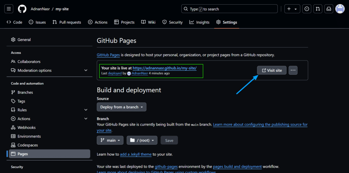This screenshot has width=349, height=173.
Task: Click the GitHub logo icon
Action: (22, 9)
